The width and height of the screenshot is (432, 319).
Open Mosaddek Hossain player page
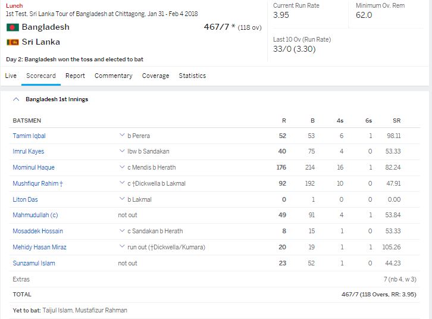(37, 231)
